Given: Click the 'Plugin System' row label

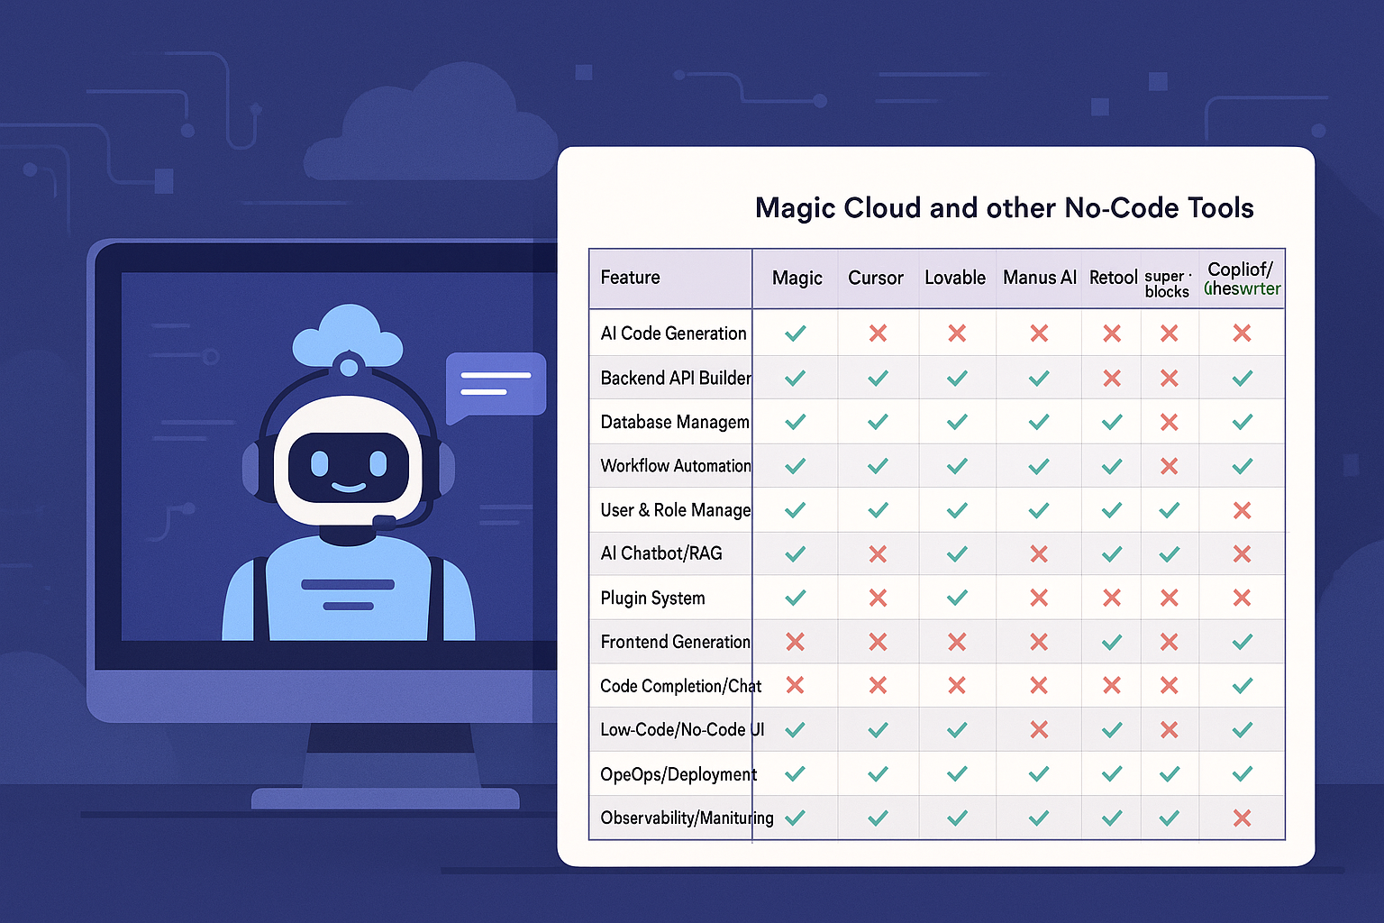Looking at the screenshot, I should (652, 598).
